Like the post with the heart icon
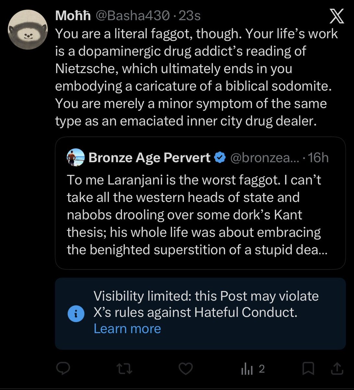 coord(186,369)
